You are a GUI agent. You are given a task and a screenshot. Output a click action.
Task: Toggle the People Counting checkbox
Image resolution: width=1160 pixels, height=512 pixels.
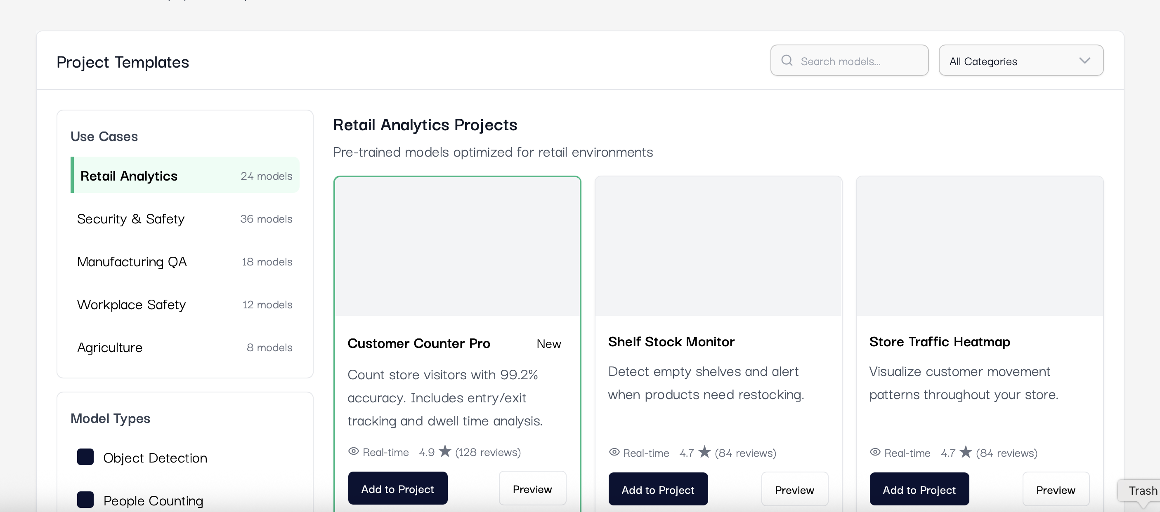85,499
